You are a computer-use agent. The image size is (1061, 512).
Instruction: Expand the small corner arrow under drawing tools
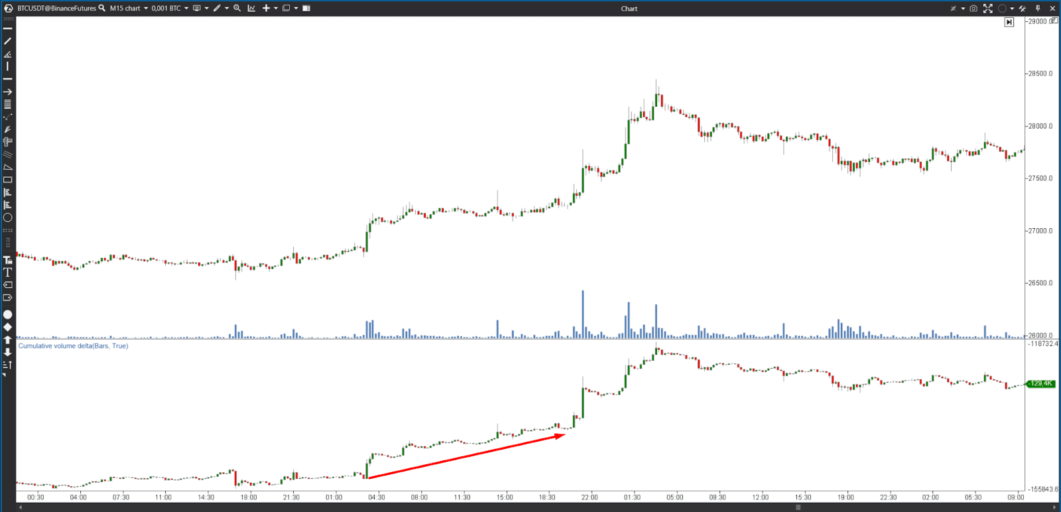pos(4,375)
